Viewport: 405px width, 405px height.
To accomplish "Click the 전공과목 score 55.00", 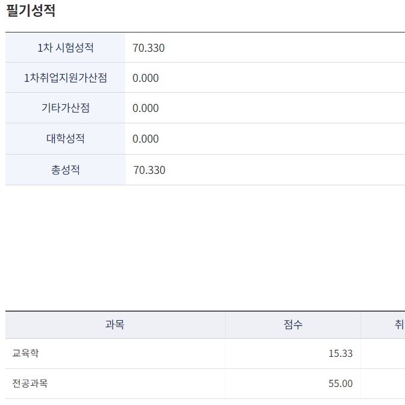I will [341, 384].
